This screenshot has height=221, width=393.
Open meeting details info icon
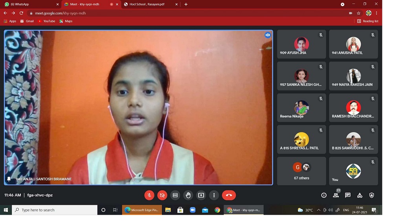pyautogui.click(x=324, y=195)
